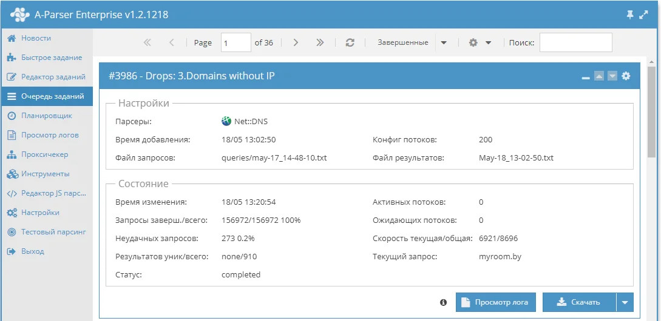Open the Проксичекер page
This screenshot has height=321, width=661.
pyautogui.click(x=44, y=154)
